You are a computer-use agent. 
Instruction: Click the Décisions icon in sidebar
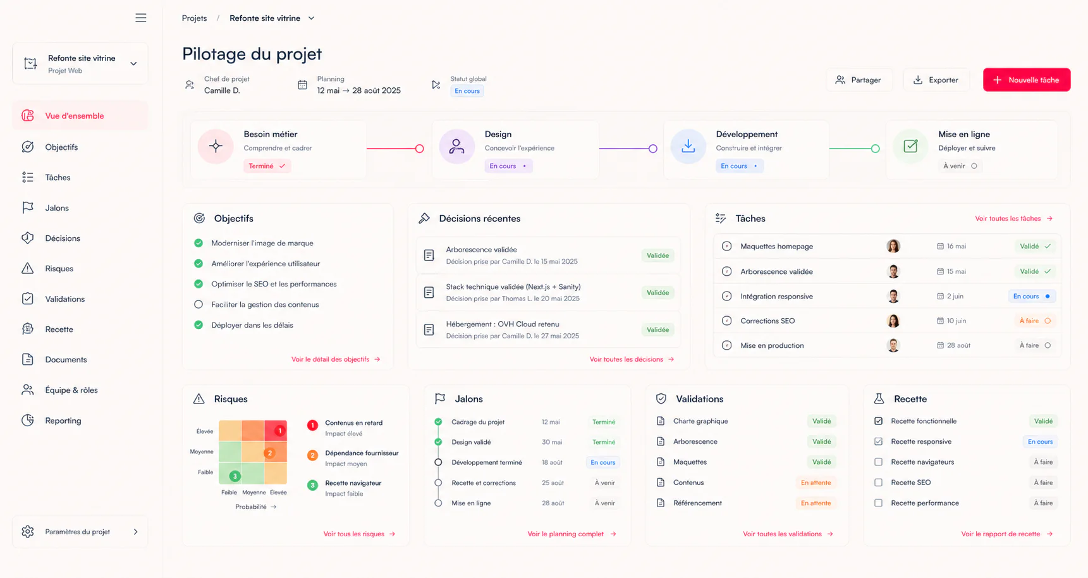click(28, 238)
